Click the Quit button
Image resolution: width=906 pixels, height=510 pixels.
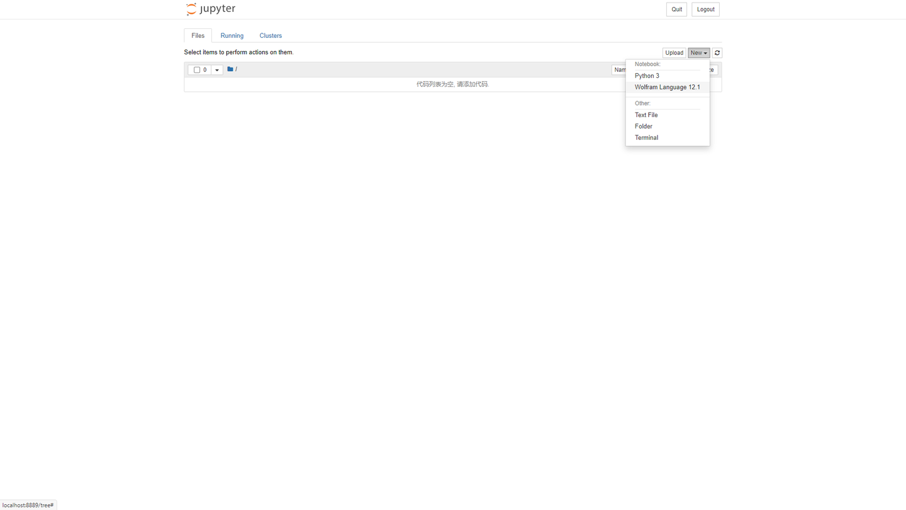676,9
